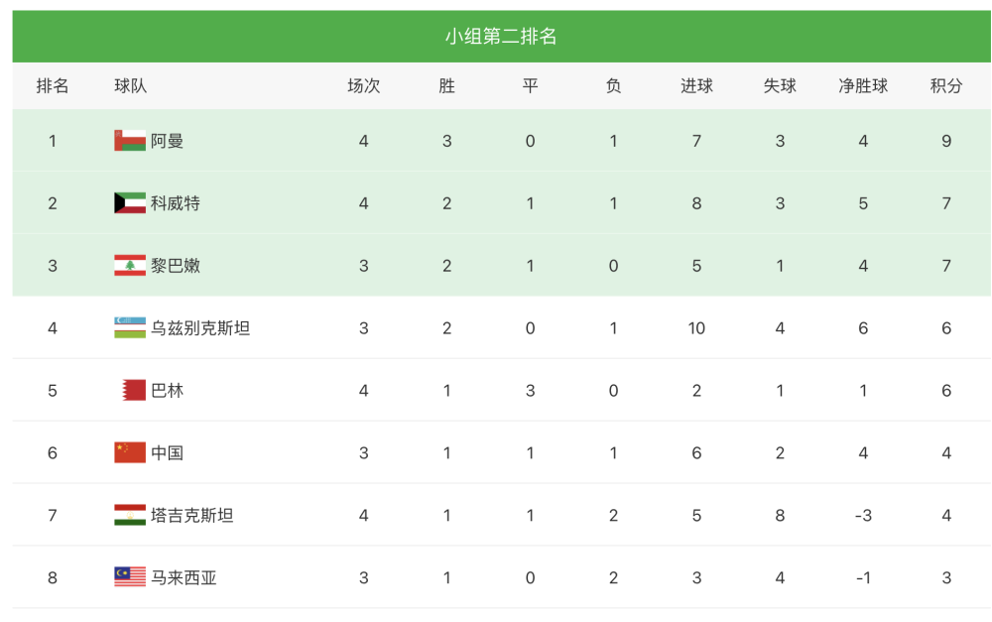Screen dimensions: 992x622
Task: Click the Uzbekistan flag icon
Action: [130, 328]
